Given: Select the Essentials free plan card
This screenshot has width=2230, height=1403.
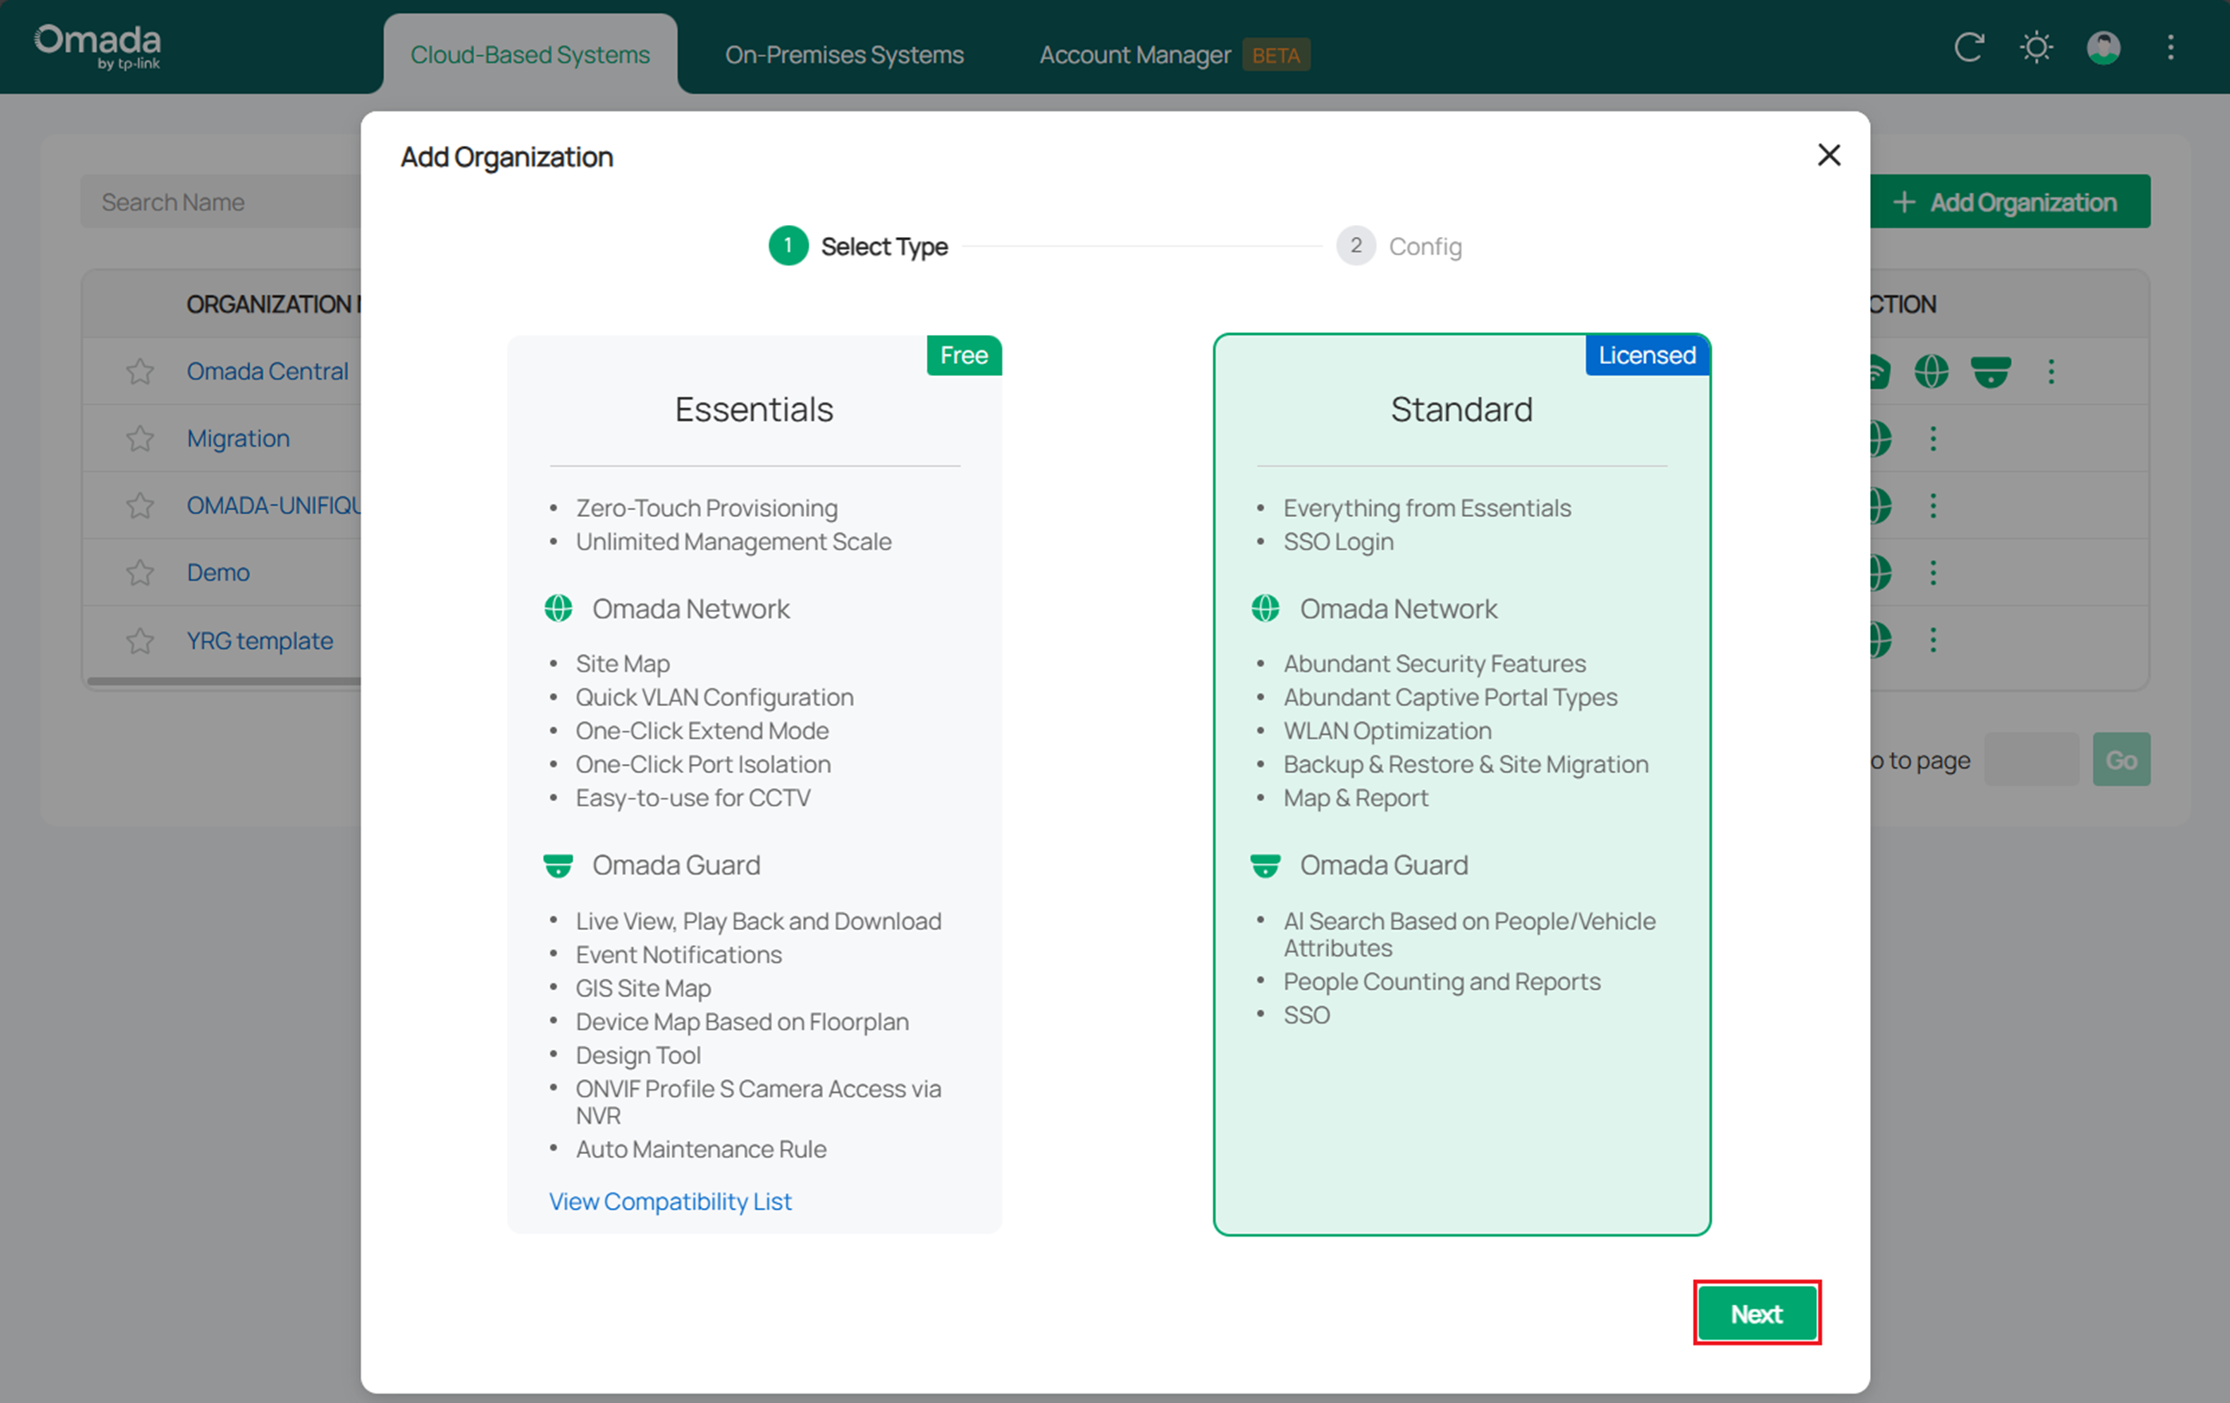Looking at the screenshot, I should (x=754, y=784).
